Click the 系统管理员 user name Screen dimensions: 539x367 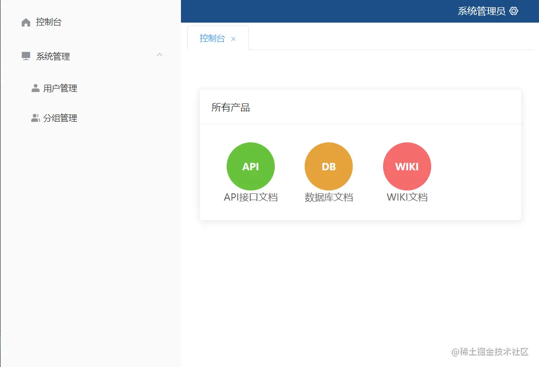(482, 11)
